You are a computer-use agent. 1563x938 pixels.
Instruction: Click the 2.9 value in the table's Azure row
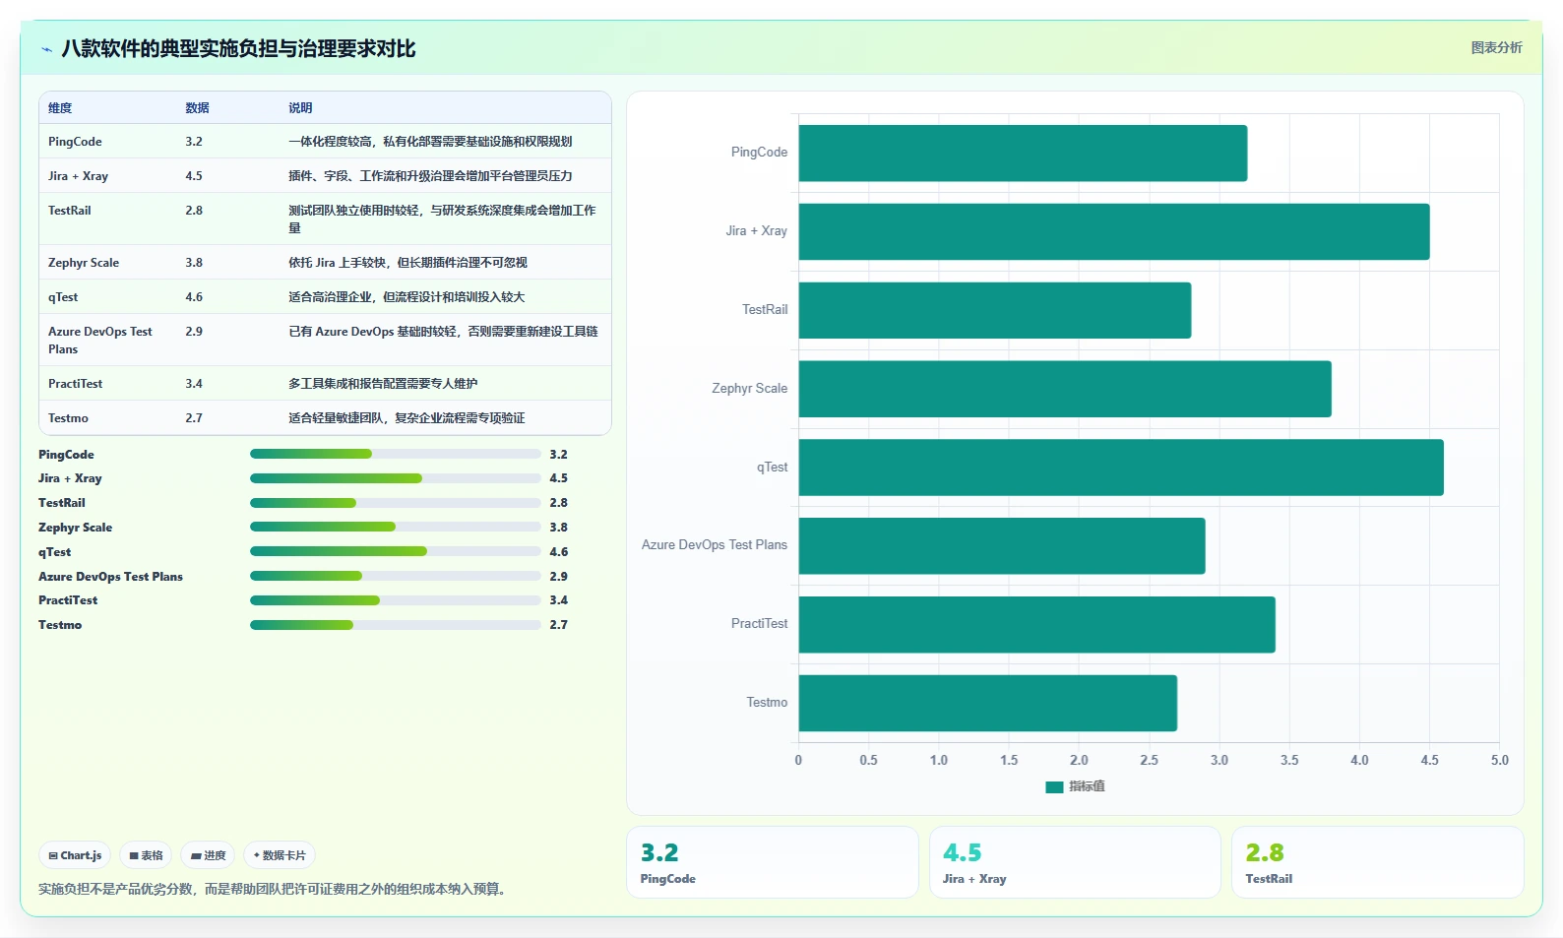[x=194, y=332]
